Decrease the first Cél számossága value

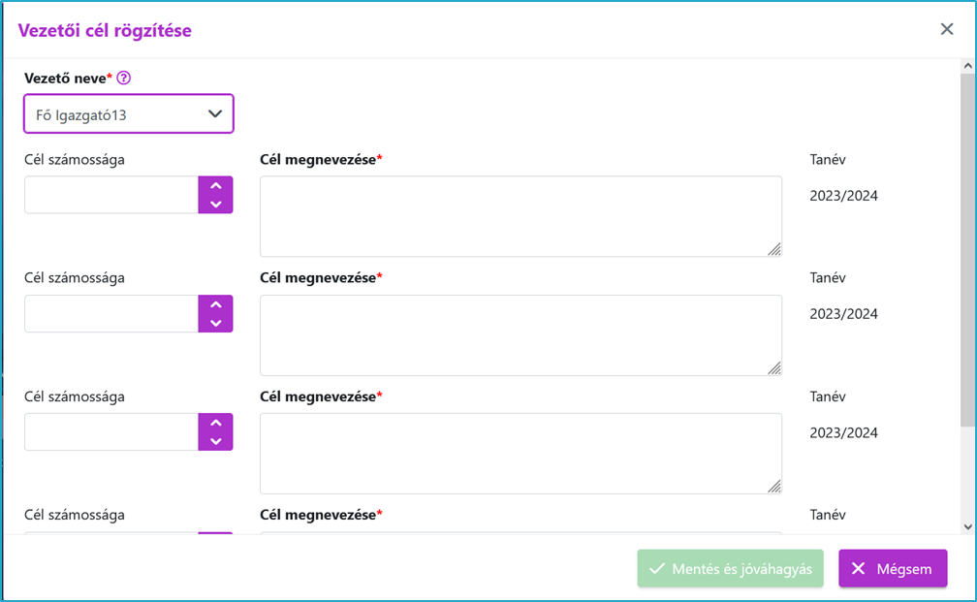pyautogui.click(x=215, y=205)
